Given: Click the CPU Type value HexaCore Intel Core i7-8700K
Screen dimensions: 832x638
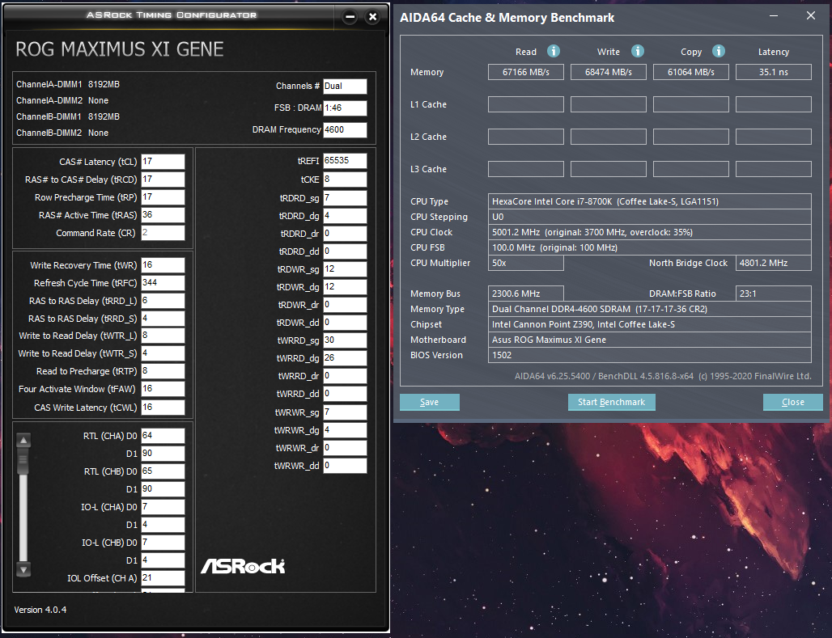Looking at the screenshot, I should pyautogui.click(x=649, y=201).
